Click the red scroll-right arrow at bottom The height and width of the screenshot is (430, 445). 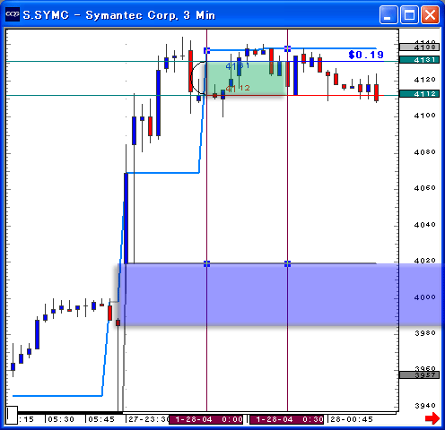(x=432, y=418)
